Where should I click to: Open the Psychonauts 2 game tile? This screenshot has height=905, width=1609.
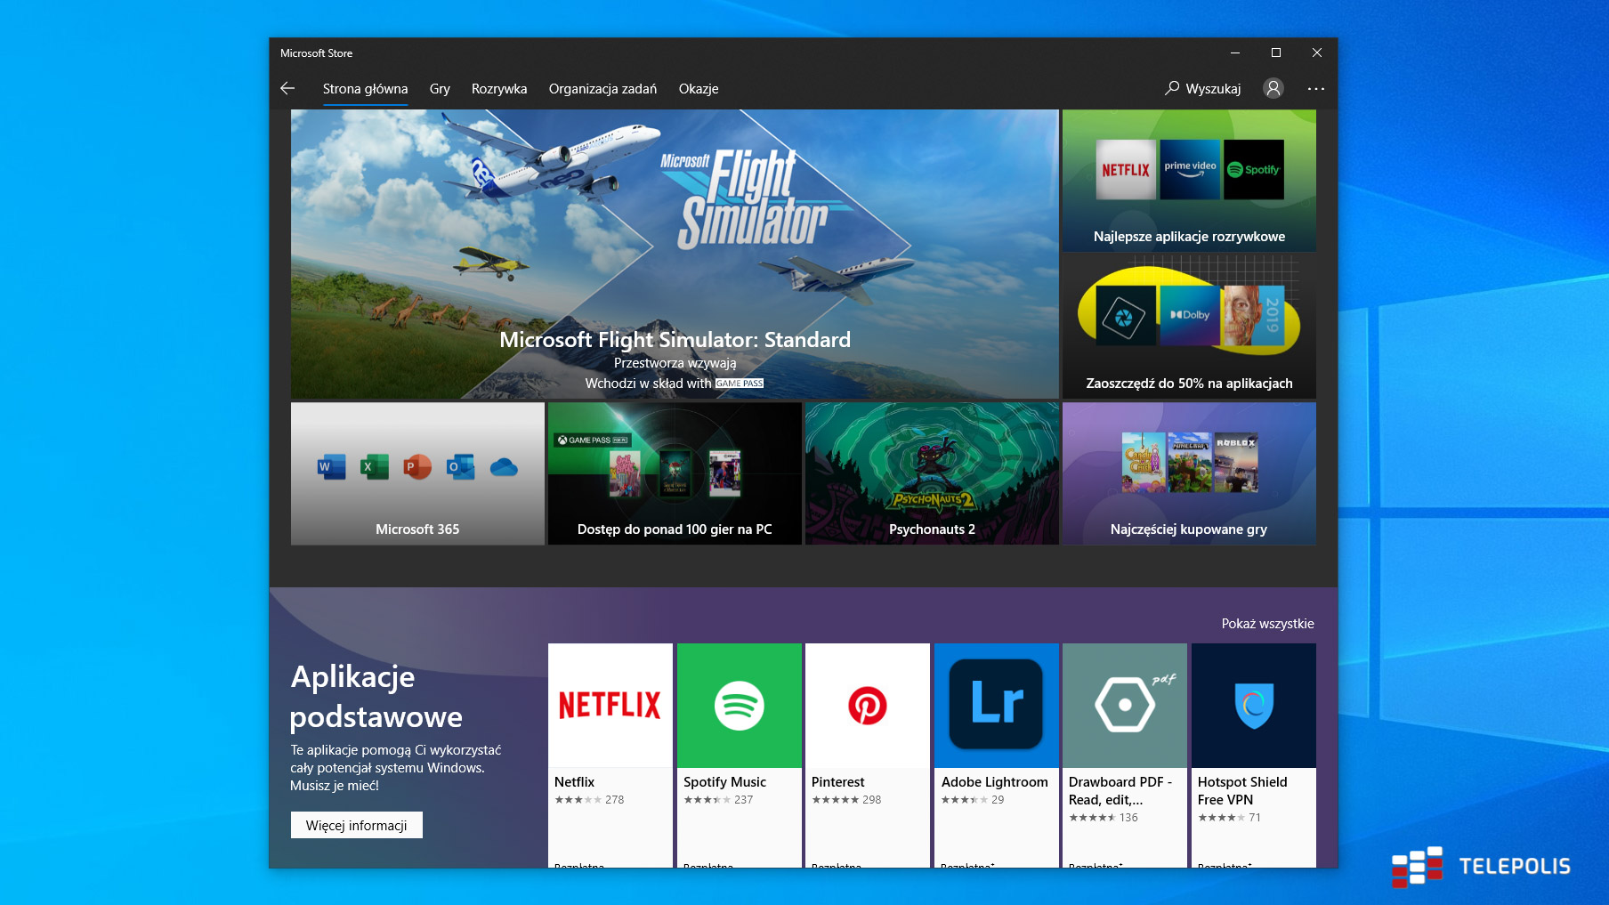tap(932, 473)
